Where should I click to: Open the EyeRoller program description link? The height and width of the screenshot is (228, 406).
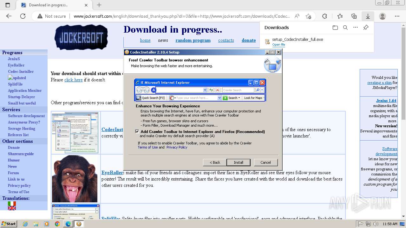click(x=112, y=173)
